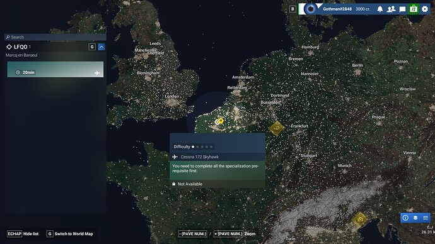Select the Cessna 172 Skyhawk row
The height and width of the screenshot is (244, 435).
tap(217, 157)
